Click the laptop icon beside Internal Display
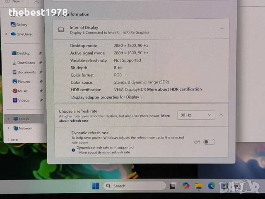265x199 pixels. tap(61, 30)
